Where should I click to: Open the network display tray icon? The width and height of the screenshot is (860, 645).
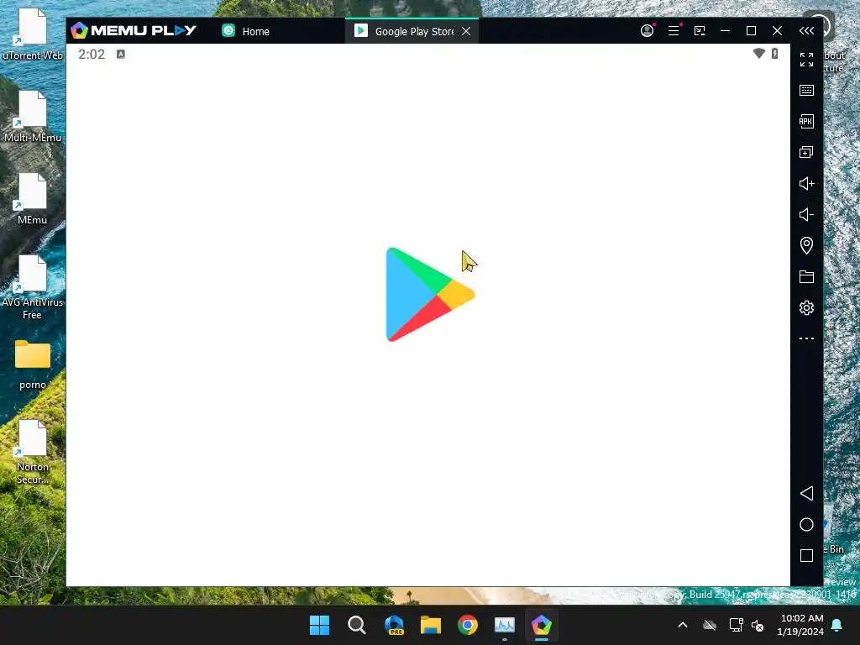pyautogui.click(x=736, y=625)
